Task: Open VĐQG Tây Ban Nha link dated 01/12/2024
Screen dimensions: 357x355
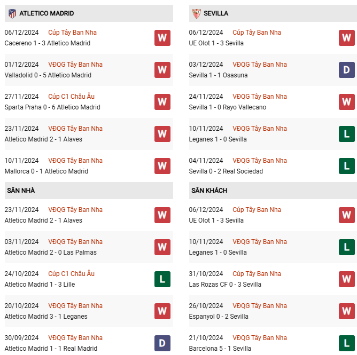Action: (x=75, y=65)
